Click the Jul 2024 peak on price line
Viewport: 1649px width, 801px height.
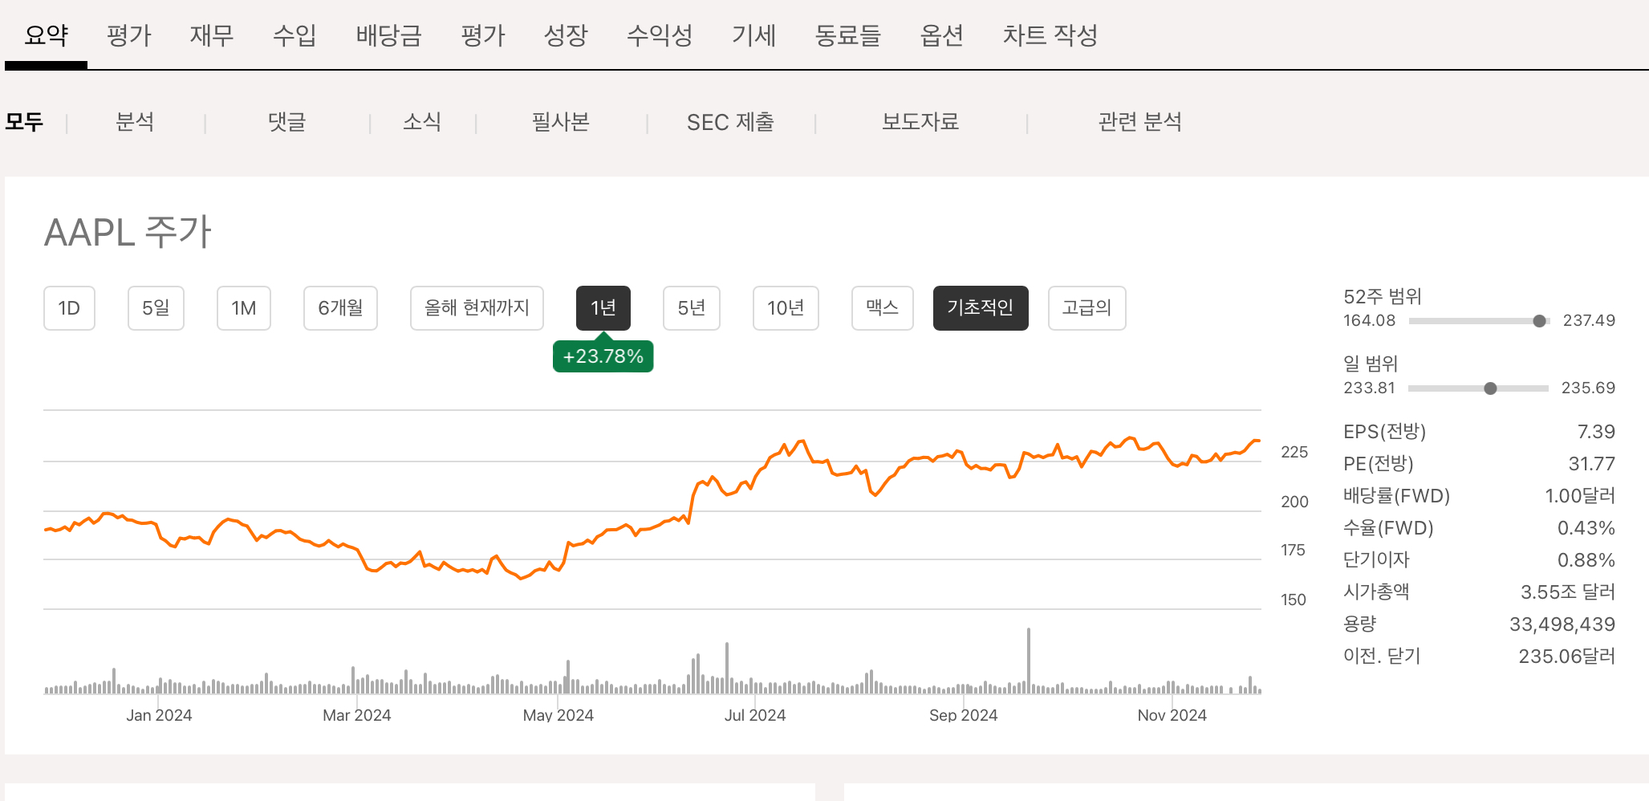(x=801, y=441)
